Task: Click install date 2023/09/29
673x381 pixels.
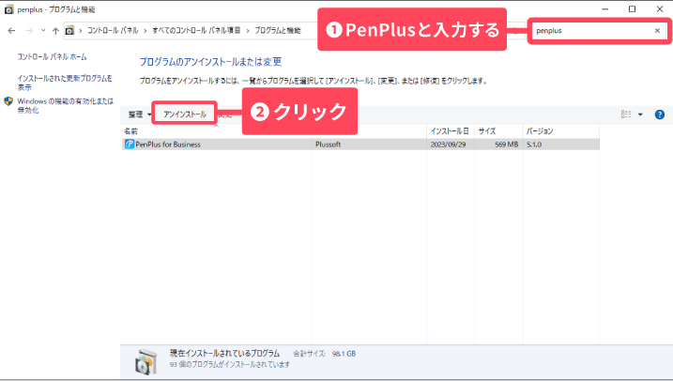Action: click(x=448, y=145)
